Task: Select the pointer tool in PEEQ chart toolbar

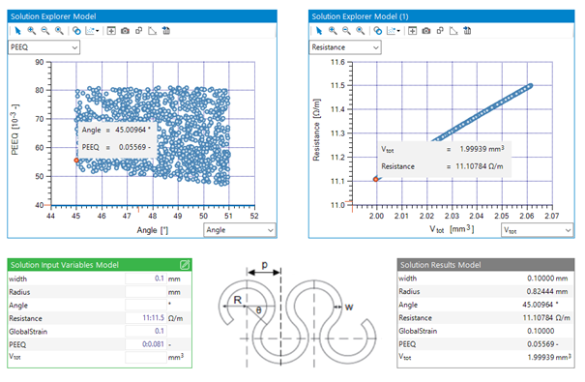Action: (x=17, y=31)
